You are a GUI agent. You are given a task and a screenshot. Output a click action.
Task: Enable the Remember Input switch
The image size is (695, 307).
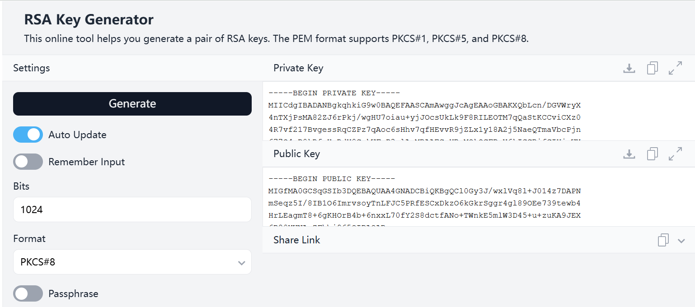pos(28,162)
